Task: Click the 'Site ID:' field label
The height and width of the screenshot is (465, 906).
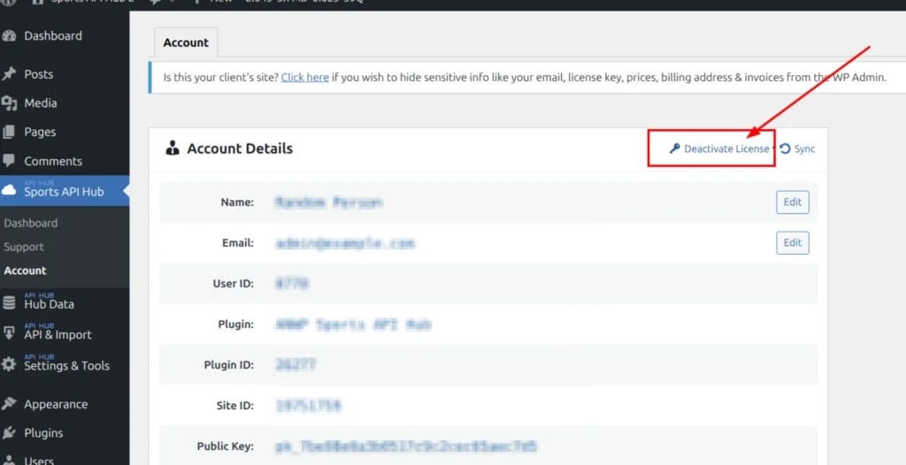Action: [x=235, y=406]
